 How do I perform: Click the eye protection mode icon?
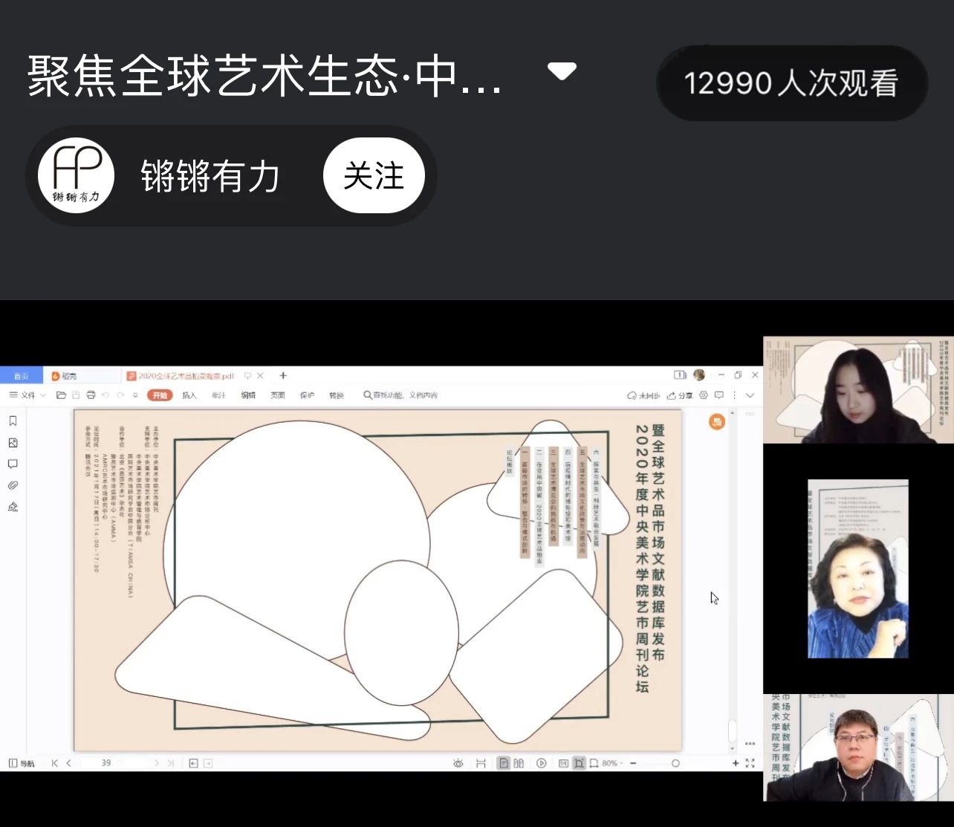tap(458, 763)
